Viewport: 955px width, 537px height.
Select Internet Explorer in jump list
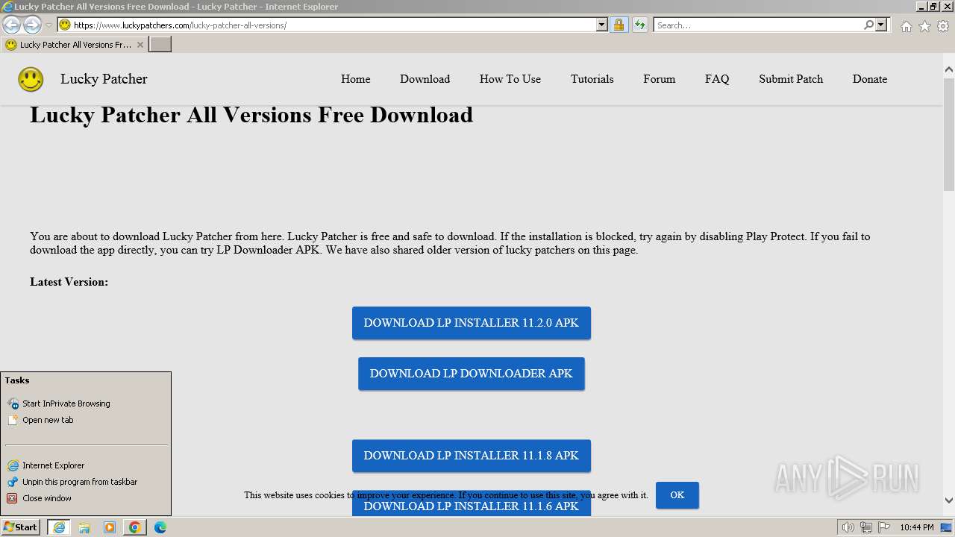coord(54,465)
